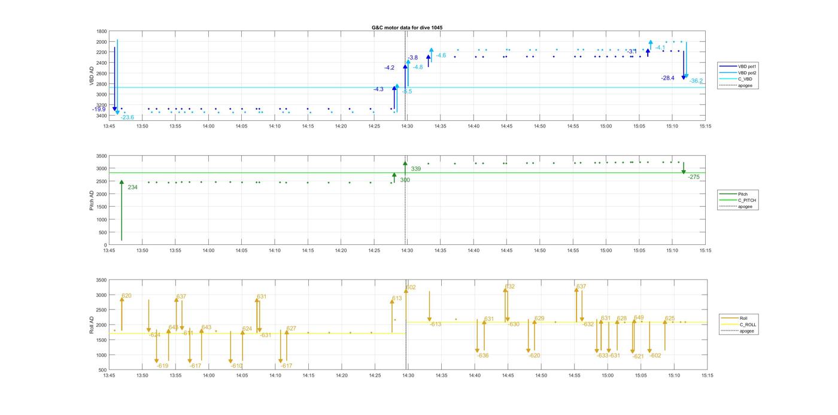The height and width of the screenshot is (415, 838).
Task: Click the "-610" roll data label
Action: click(x=236, y=366)
